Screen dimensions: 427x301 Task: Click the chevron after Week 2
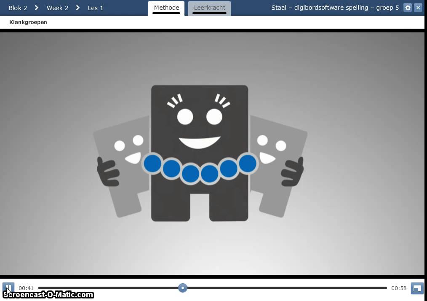click(78, 8)
